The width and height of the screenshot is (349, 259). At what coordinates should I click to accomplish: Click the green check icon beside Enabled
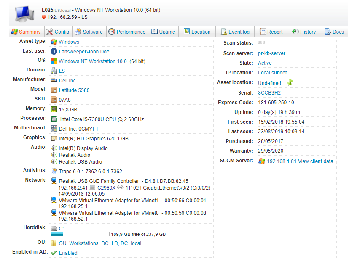[x=54, y=253]
